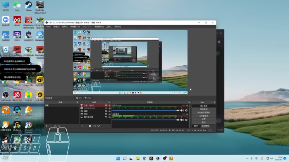Image resolution: width=289 pixels, height=162 pixels.
Task: Open source properties gear in Sources panel footer
Action: click(x=90, y=126)
